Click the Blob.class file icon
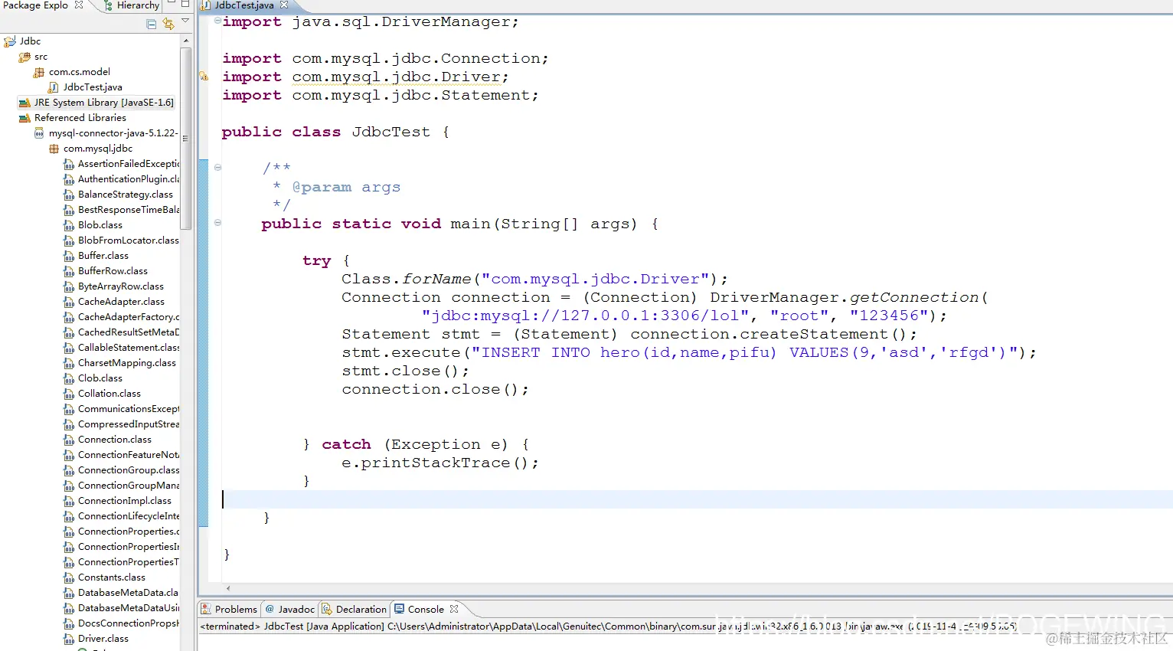This screenshot has height=651, width=1173. (69, 225)
